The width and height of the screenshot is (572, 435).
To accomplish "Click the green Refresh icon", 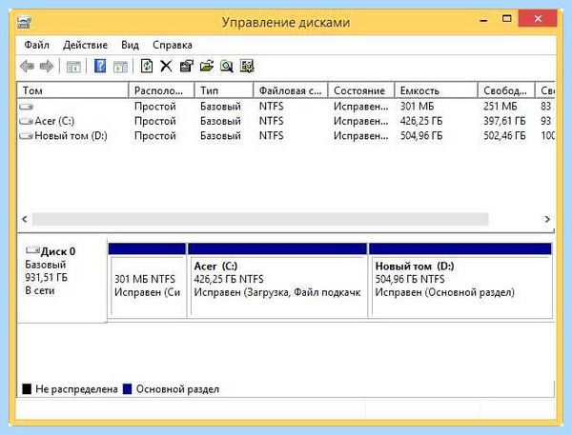I will coord(147,66).
